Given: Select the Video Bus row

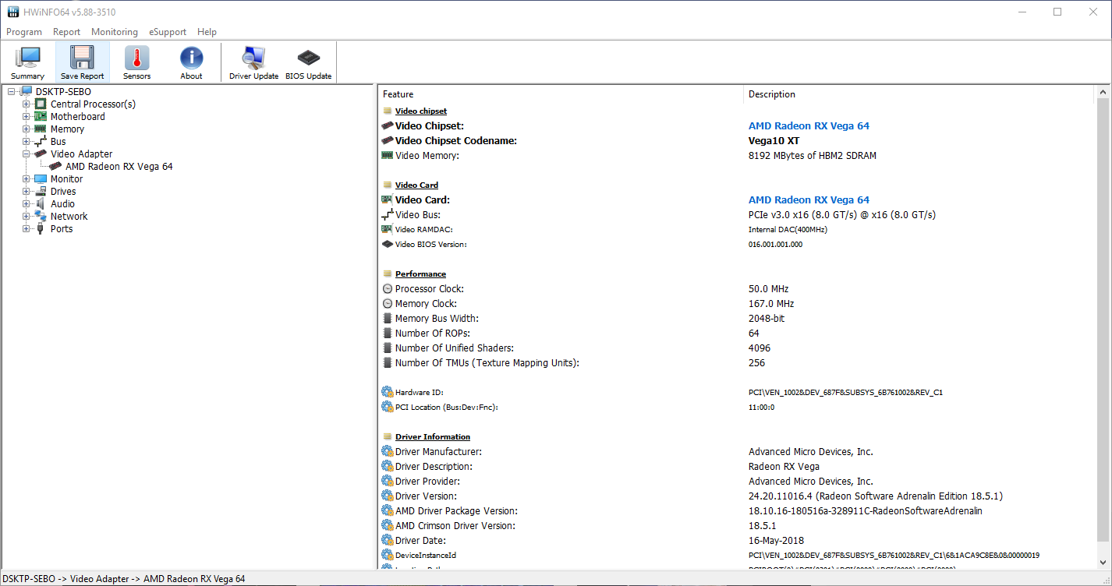Looking at the screenshot, I should [x=737, y=215].
